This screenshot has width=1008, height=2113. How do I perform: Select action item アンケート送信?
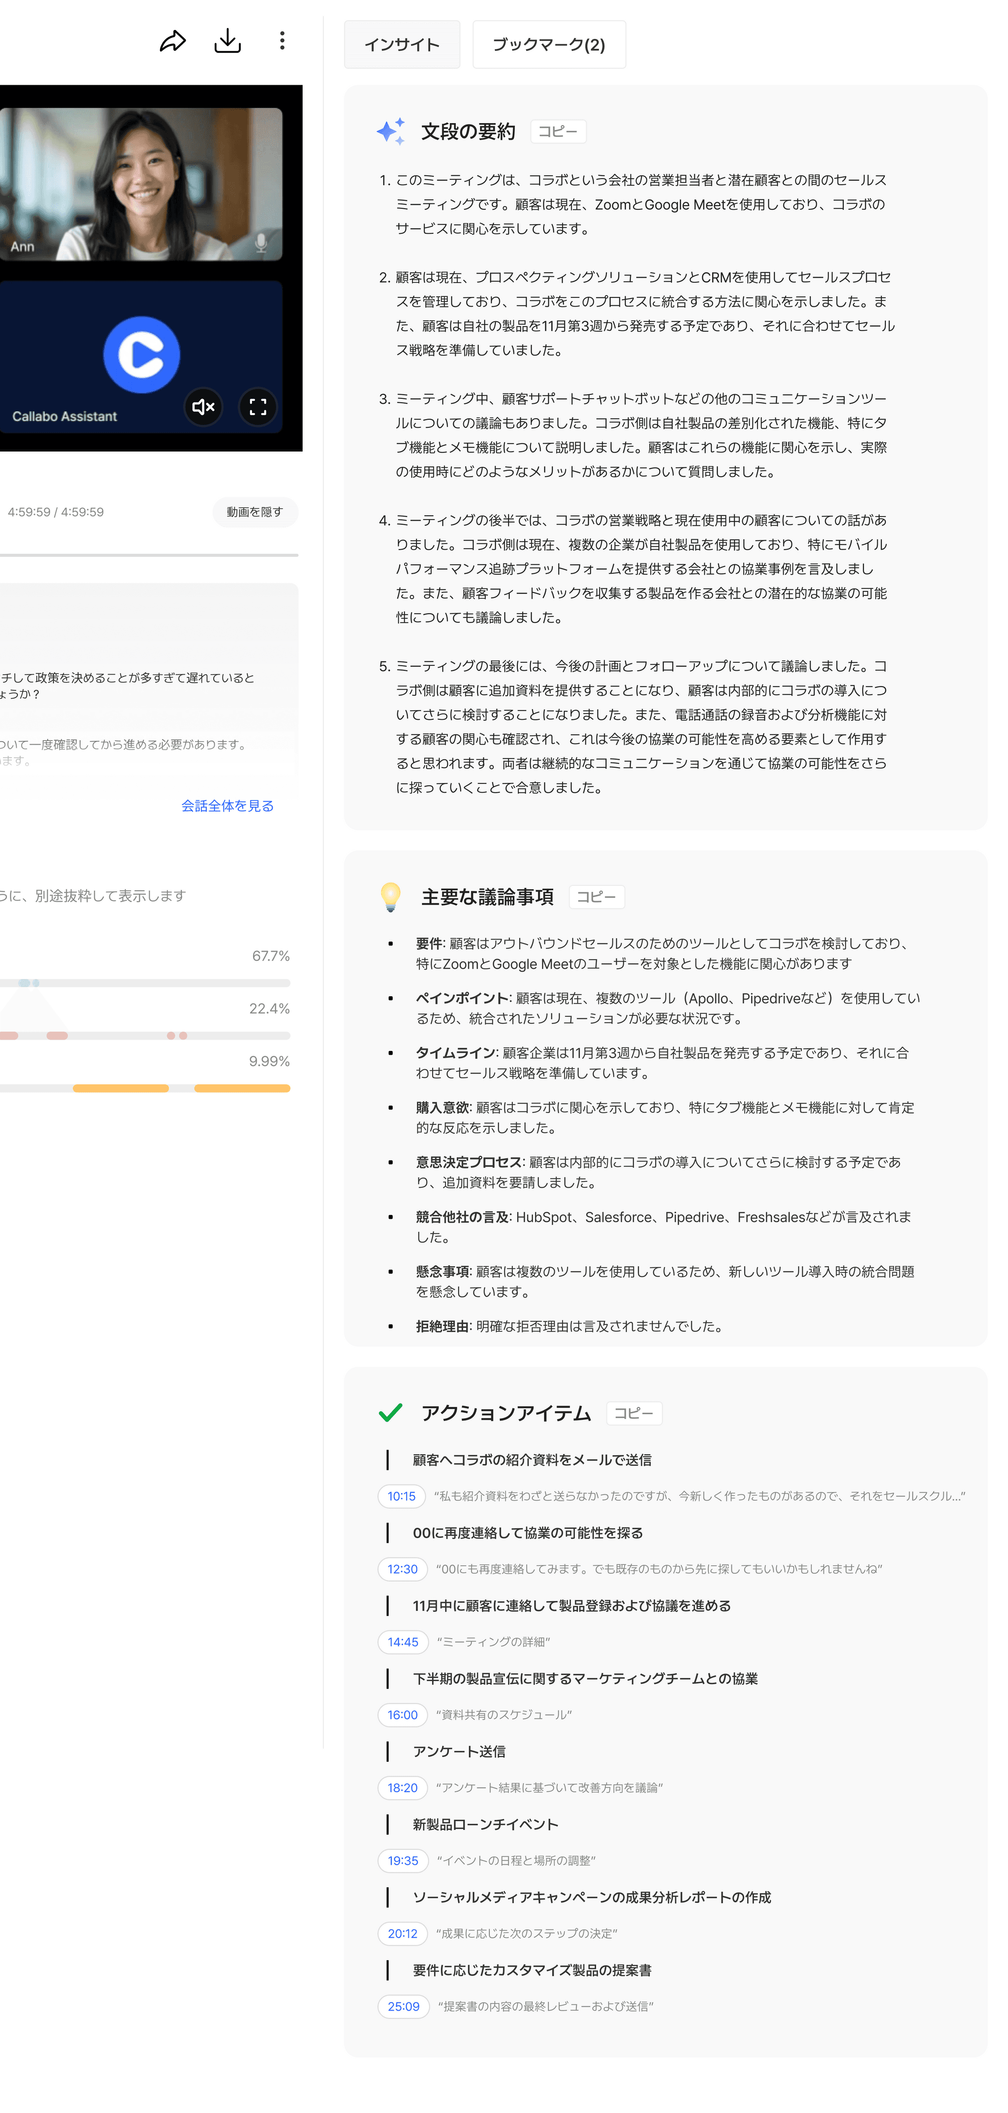pyautogui.click(x=459, y=1752)
